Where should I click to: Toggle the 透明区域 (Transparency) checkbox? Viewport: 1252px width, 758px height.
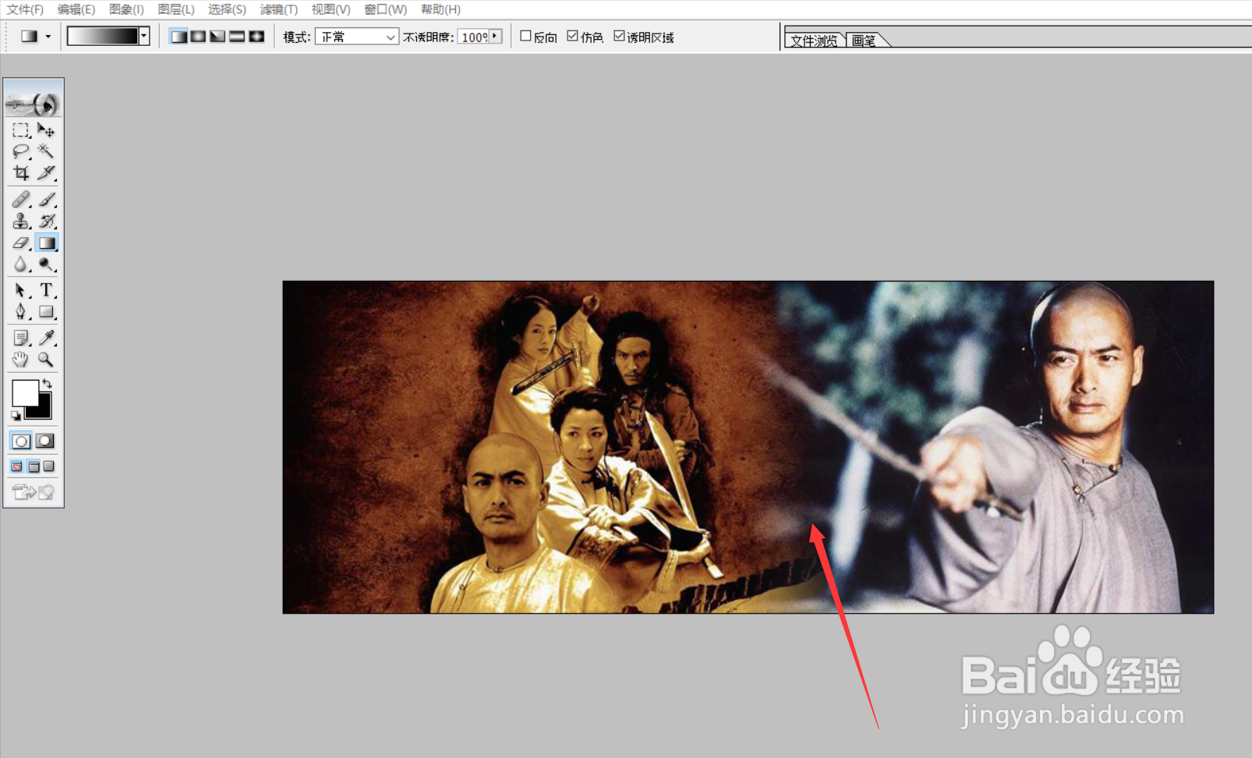coord(619,36)
